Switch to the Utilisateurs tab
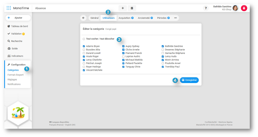The image size is (258, 137). click(109, 18)
